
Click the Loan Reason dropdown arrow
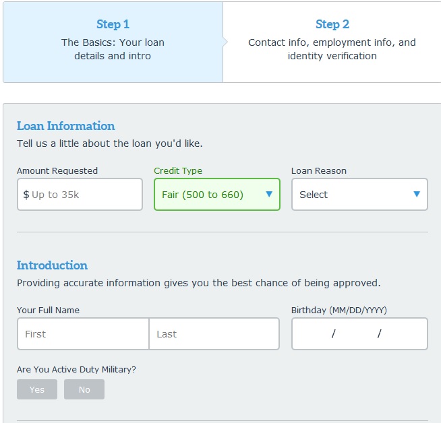point(417,194)
